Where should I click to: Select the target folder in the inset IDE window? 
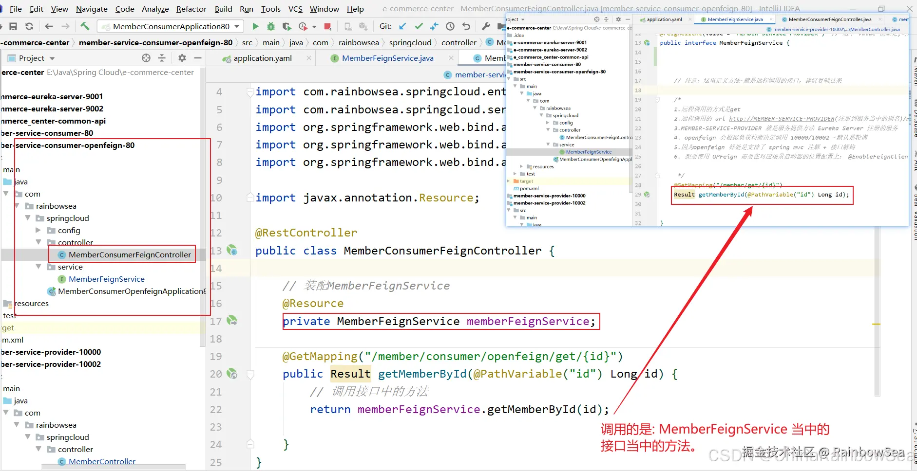[x=526, y=181]
